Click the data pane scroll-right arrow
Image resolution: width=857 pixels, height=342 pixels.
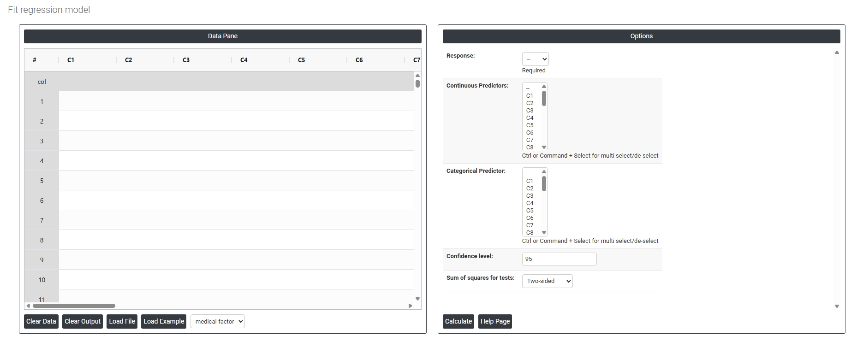[411, 306]
